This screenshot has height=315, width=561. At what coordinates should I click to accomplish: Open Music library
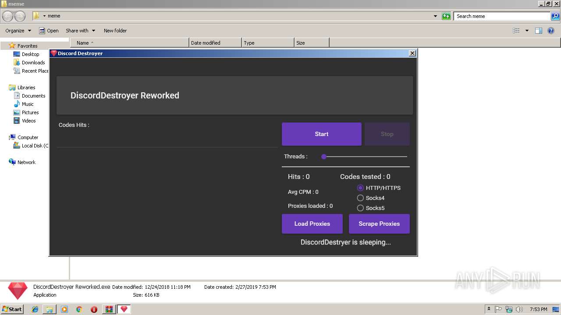coord(28,104)
